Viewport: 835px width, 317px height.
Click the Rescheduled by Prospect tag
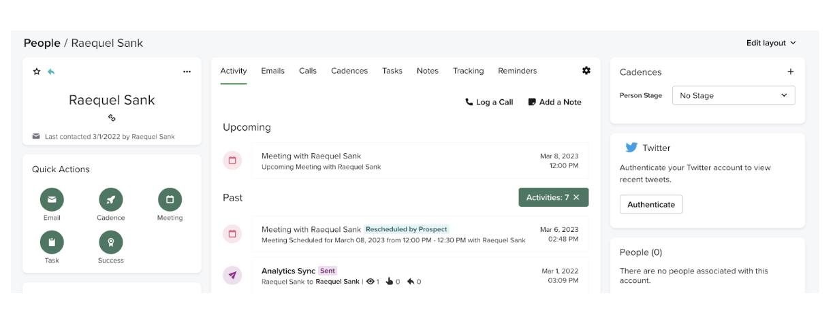tap(407, 229)
